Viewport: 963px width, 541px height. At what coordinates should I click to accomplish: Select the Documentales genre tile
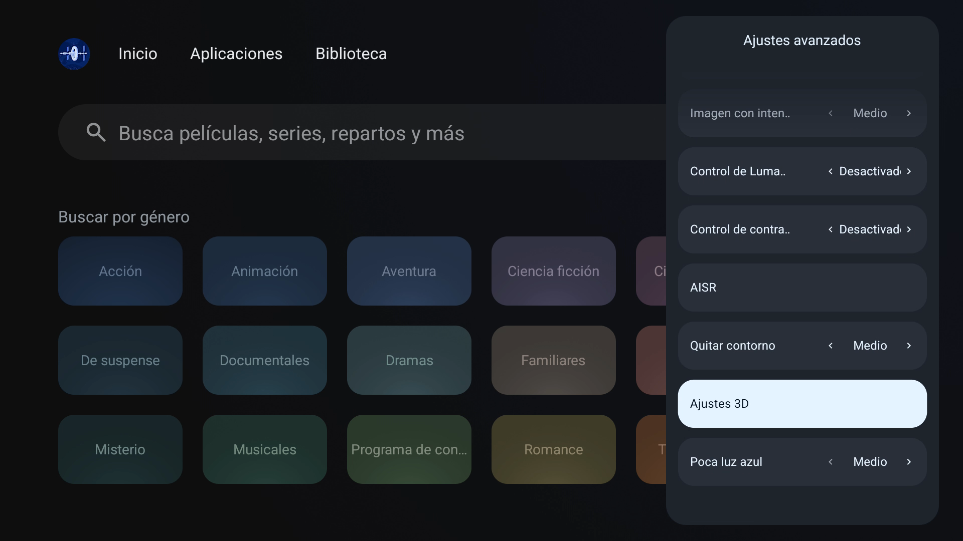click(264, 360)
